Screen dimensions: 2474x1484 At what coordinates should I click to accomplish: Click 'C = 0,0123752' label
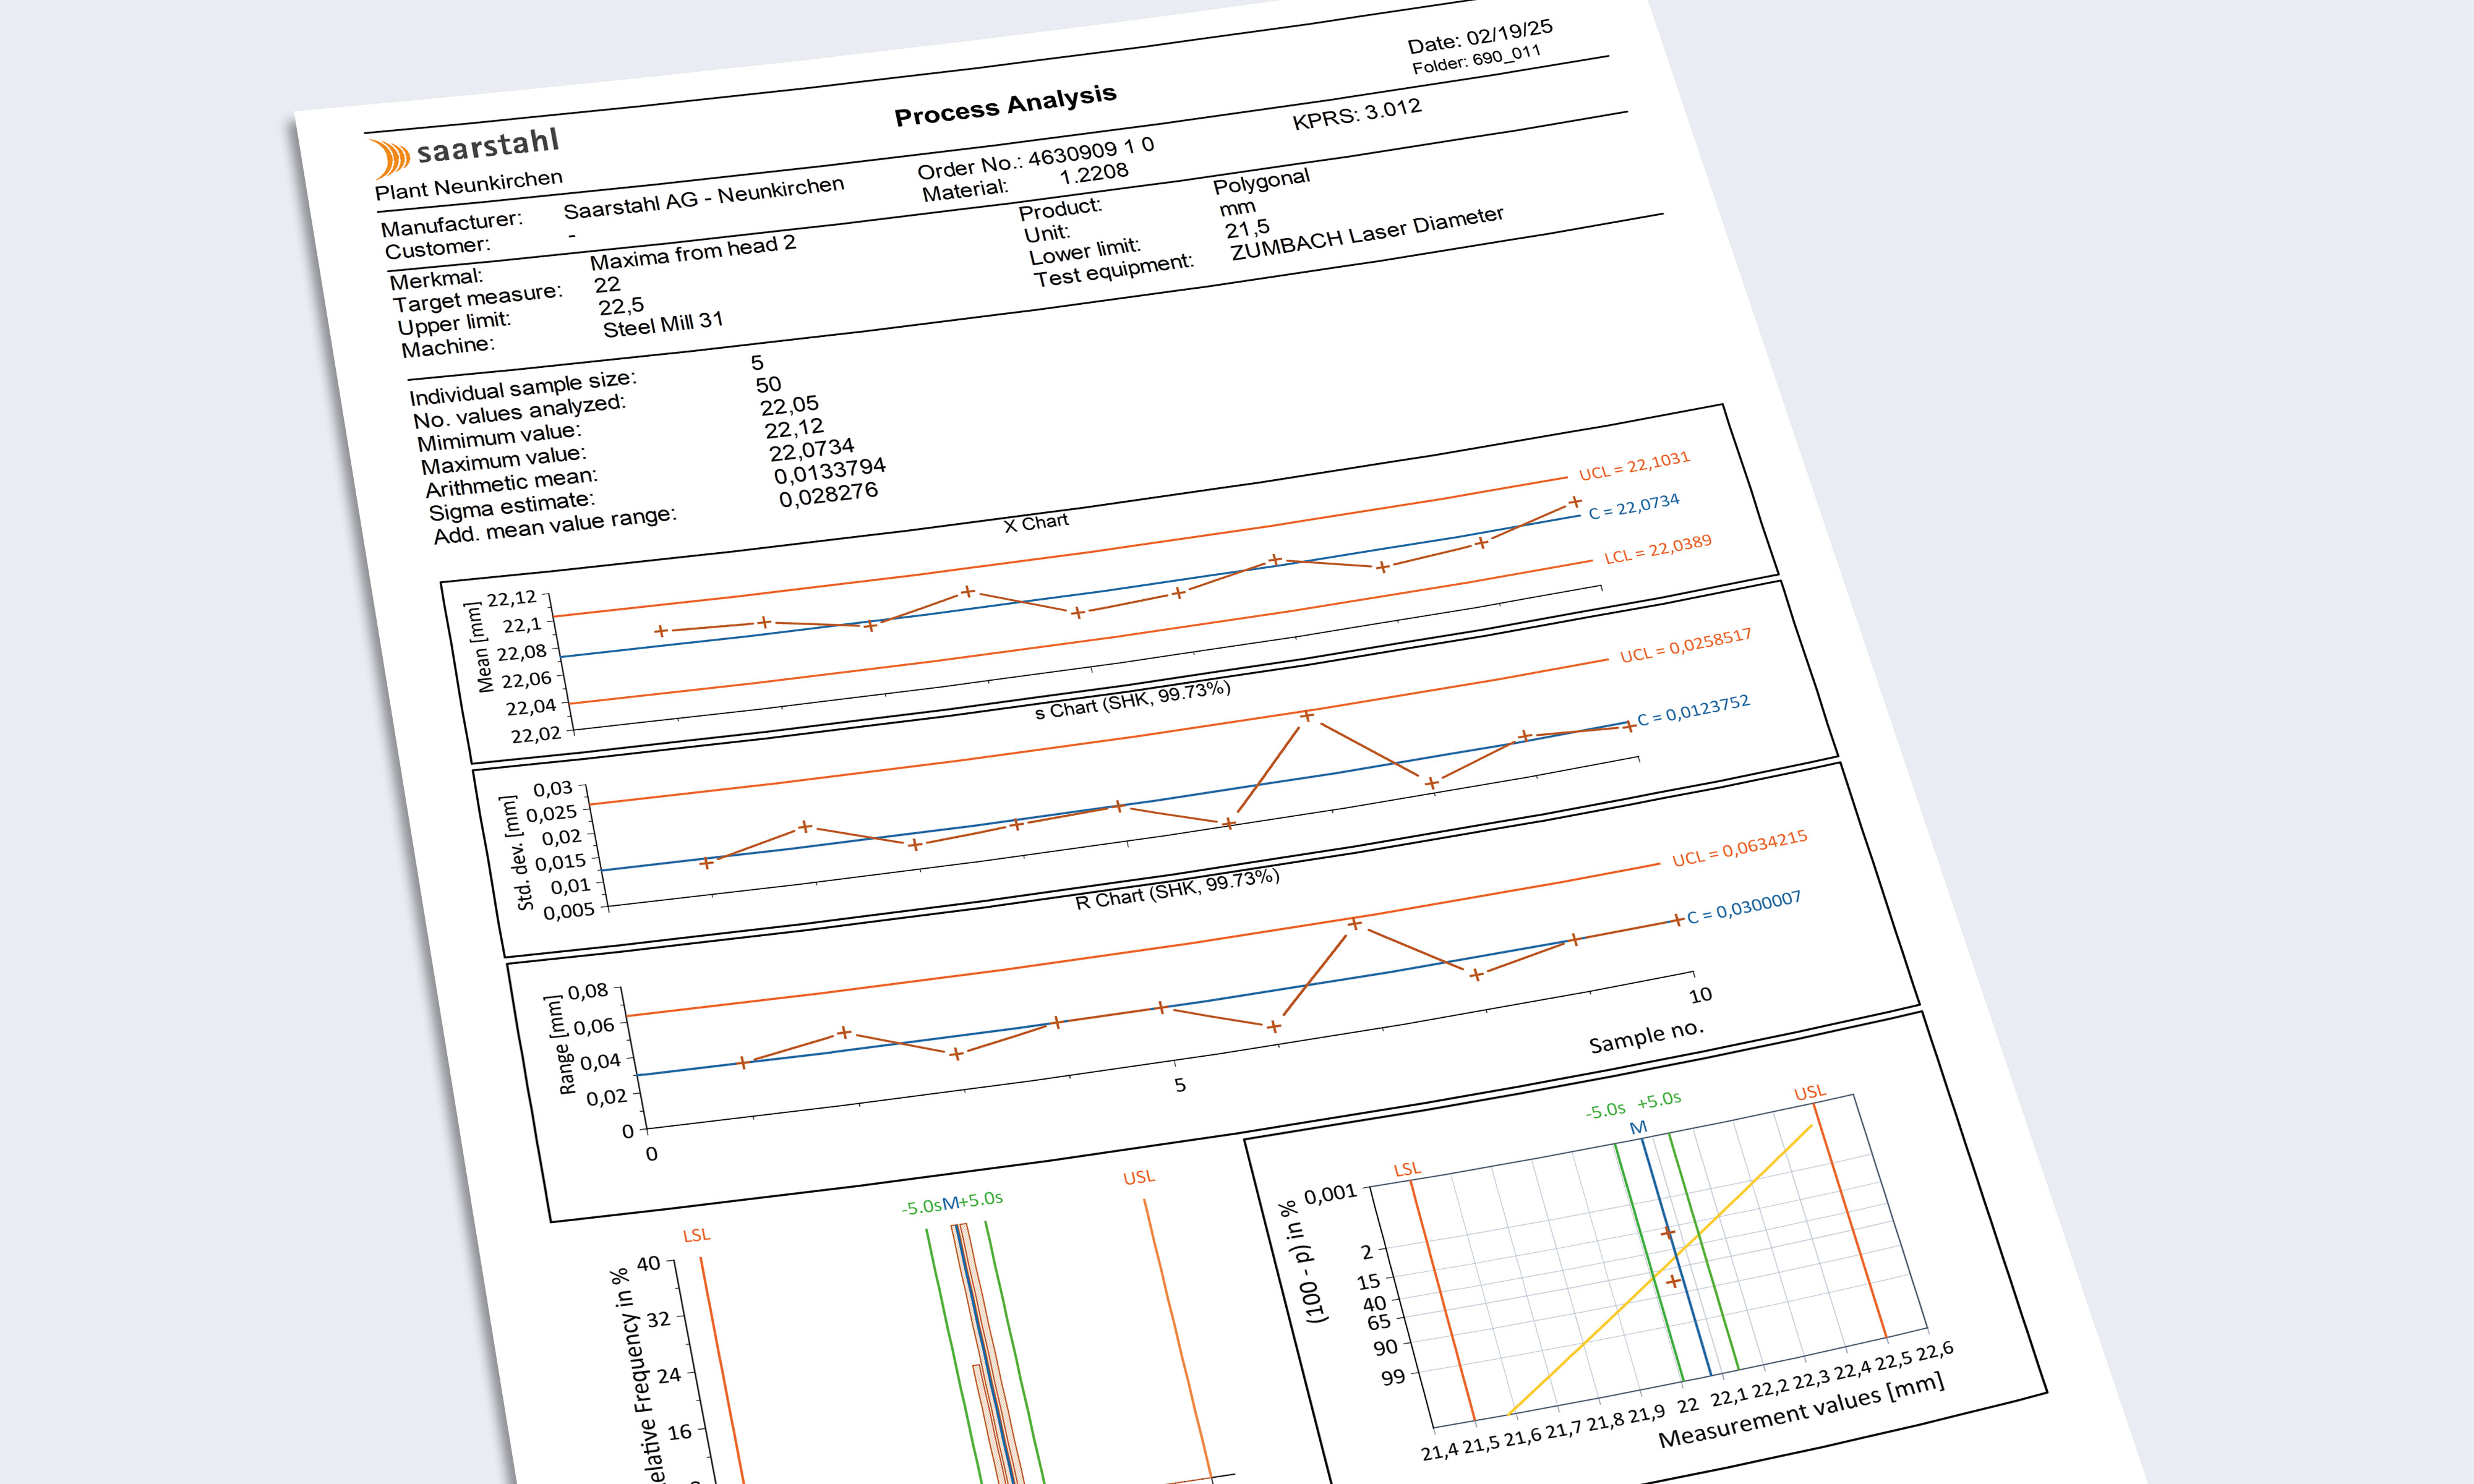point(1694,710)
